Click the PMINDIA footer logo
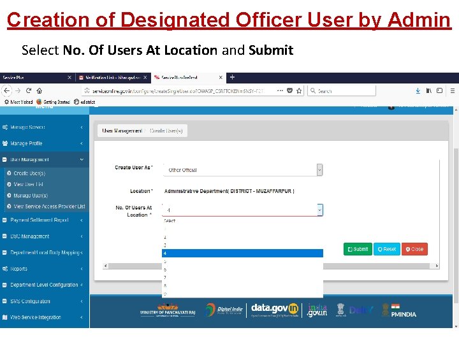Viewport: 459px width, 344px height. tap(399, 310)
